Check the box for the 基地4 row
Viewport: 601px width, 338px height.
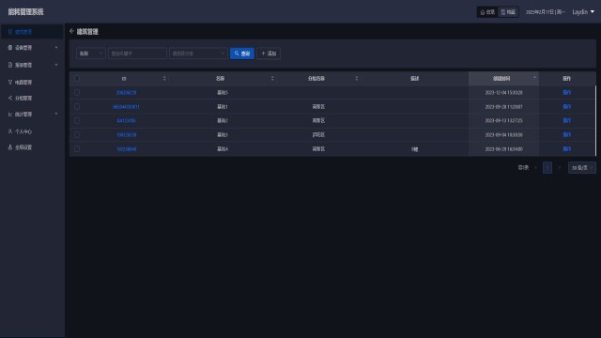point(77,148)
